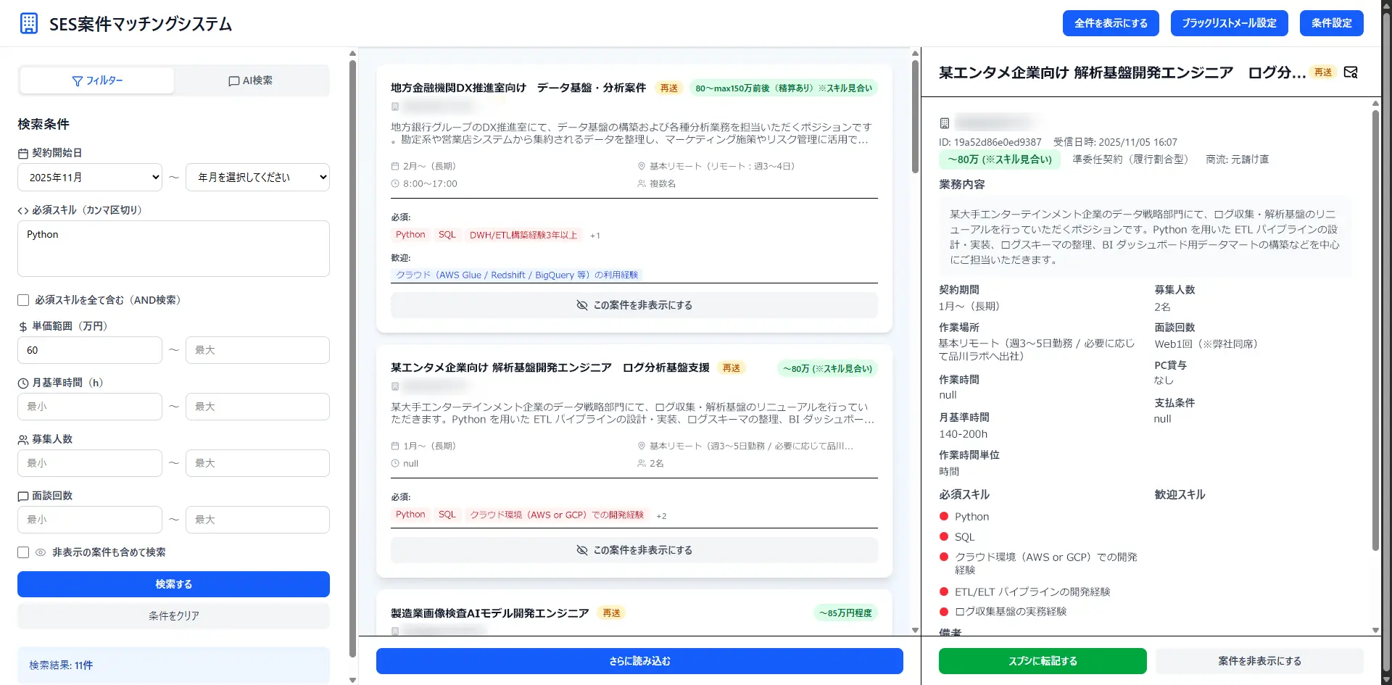Click the company icon in the detail panel
This screenshot has width=1392, height=685.
(x=945, y=123)
